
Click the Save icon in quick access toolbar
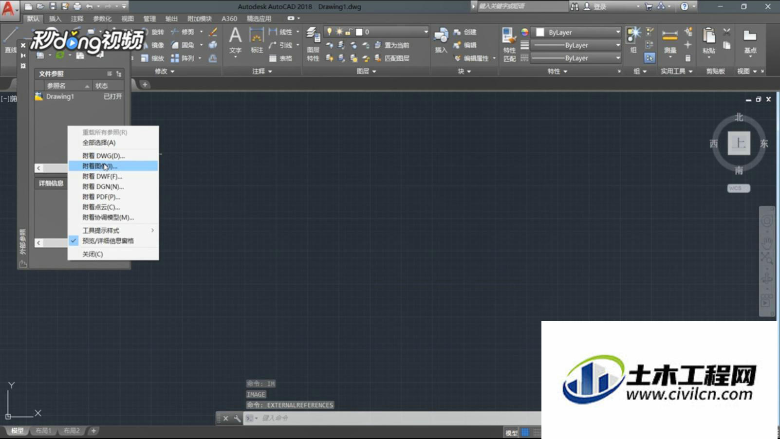53,6
